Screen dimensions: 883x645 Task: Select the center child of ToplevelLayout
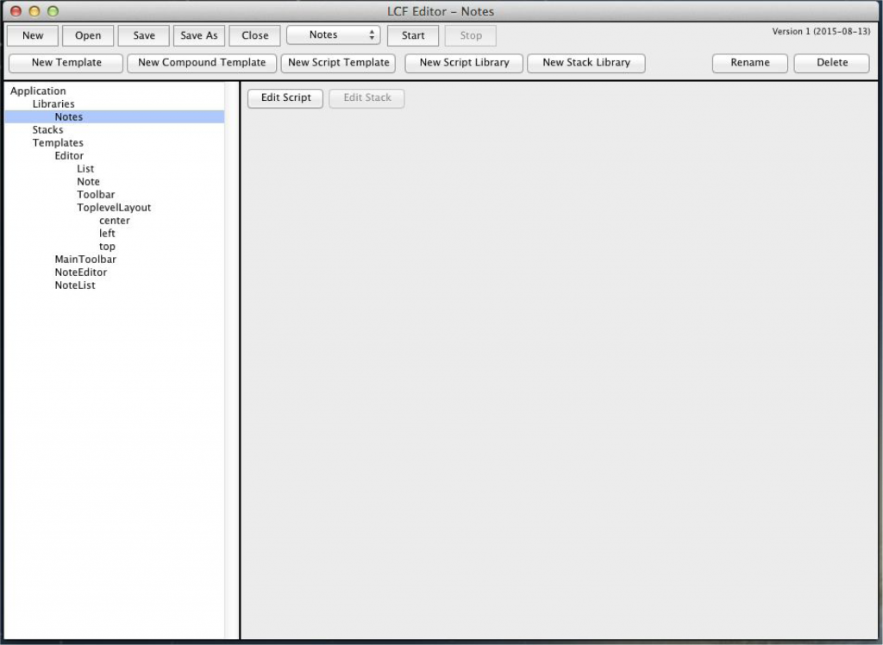pos(115,221)
